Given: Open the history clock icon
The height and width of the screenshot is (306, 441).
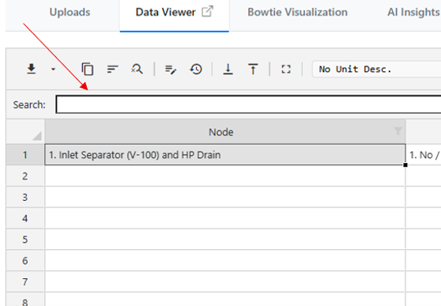Looking at the screenshot, I should click(196, 69).
